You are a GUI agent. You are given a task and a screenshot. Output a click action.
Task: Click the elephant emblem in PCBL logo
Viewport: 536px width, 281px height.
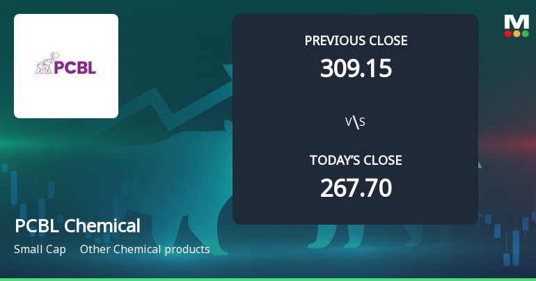coord(46,63)
